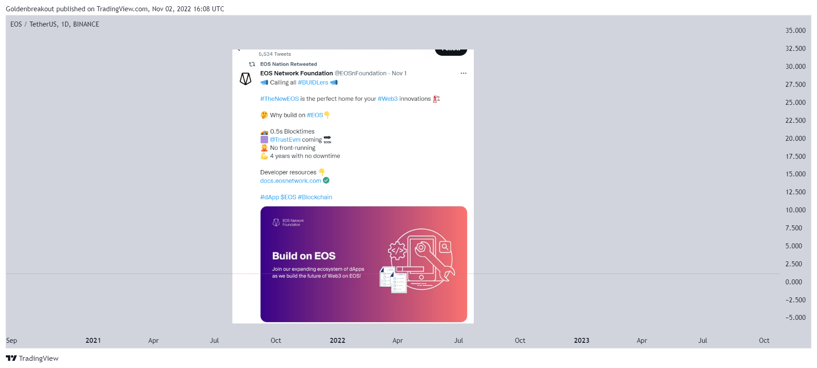
Task: Click the retweet arrows icon
Action: (252, 64)
